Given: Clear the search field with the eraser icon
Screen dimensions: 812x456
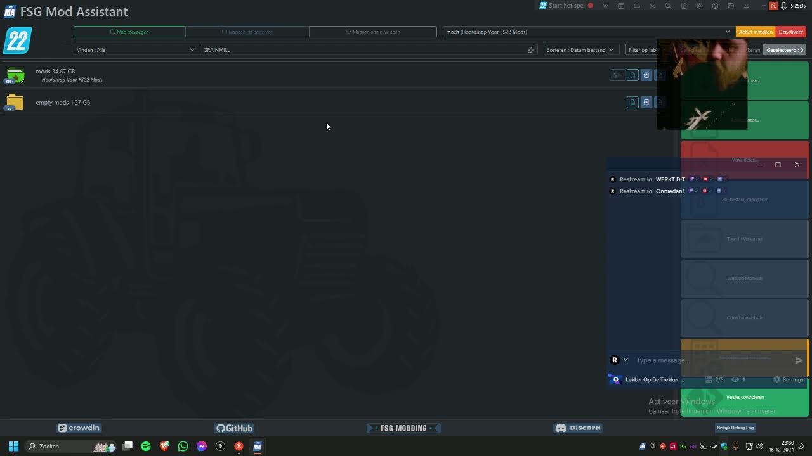Looking at the screenshot, I should (x=530, y=50).
